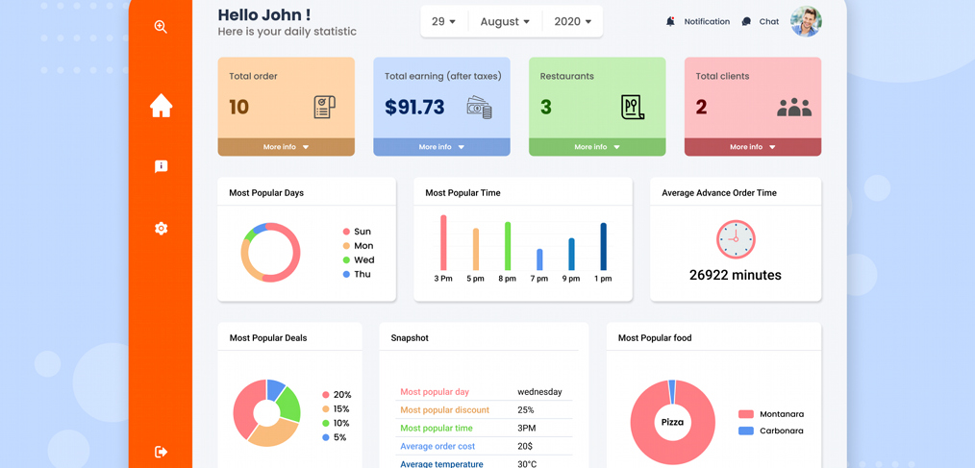
Task: Click the 10% legend dot in Popular Deals
Action: [326, 423]
